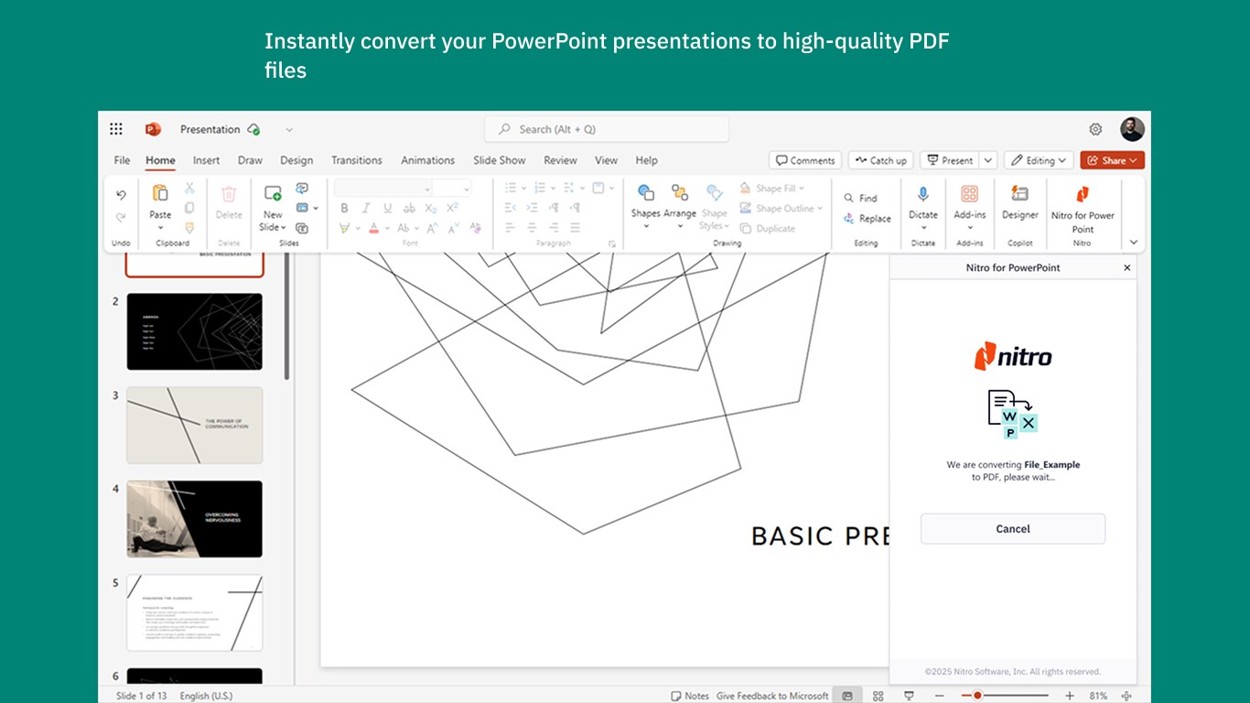This screenshot has height=703, width=1250.
Task: Expand the ribbon chevron at far right
Action: (1134, 243)
